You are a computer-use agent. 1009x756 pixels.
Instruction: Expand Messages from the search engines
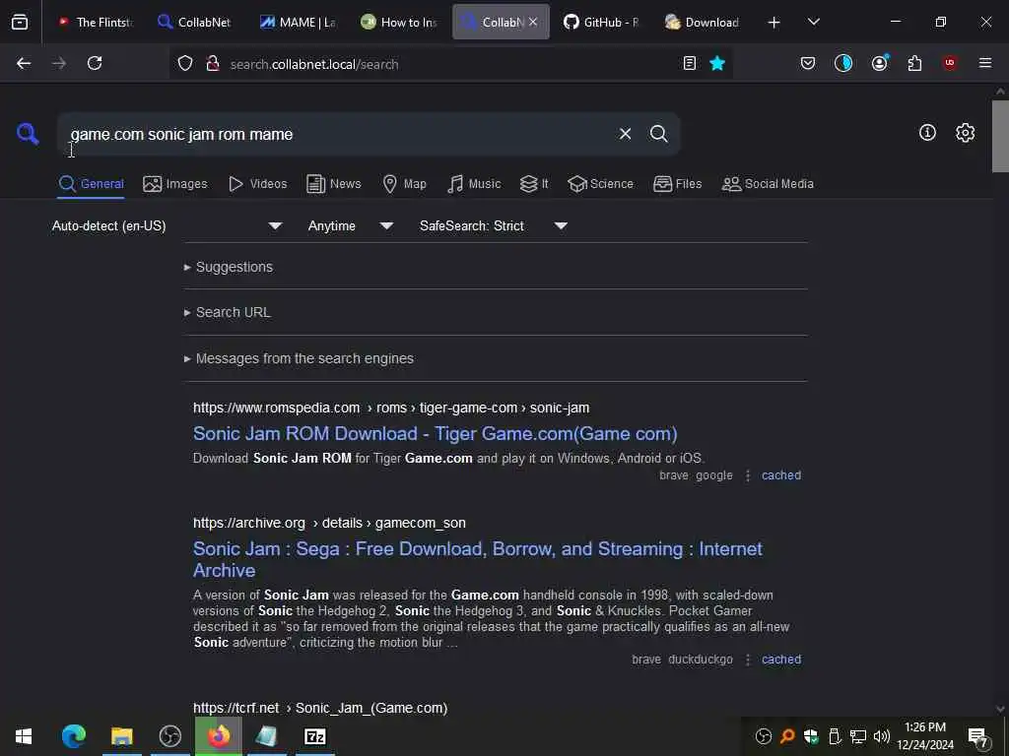[299, 358]
